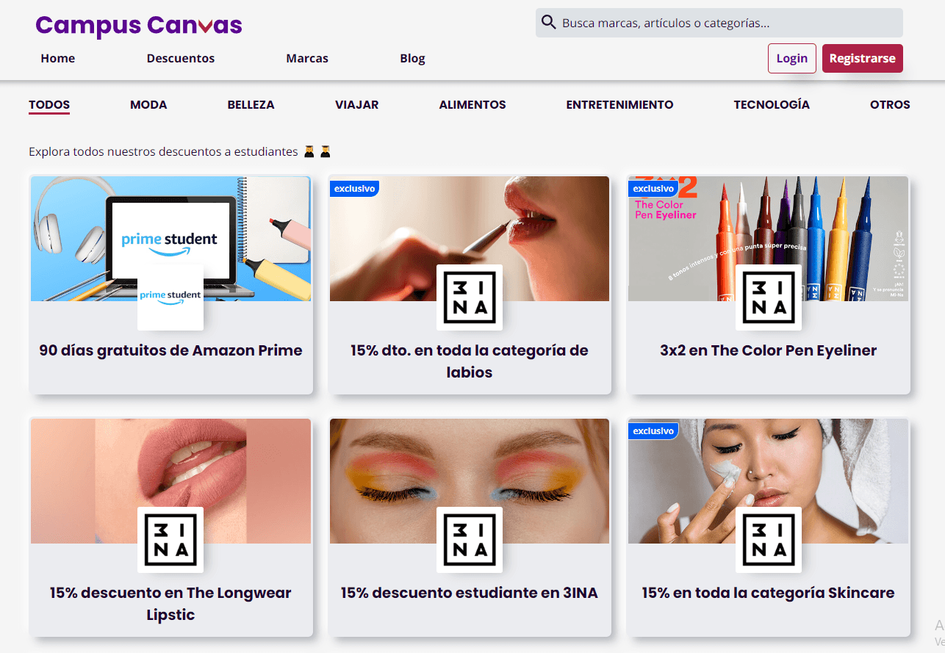Open '15% dto. en toda la categoría de labios'
The image size is (945, 653).
(x=470, y=361)
